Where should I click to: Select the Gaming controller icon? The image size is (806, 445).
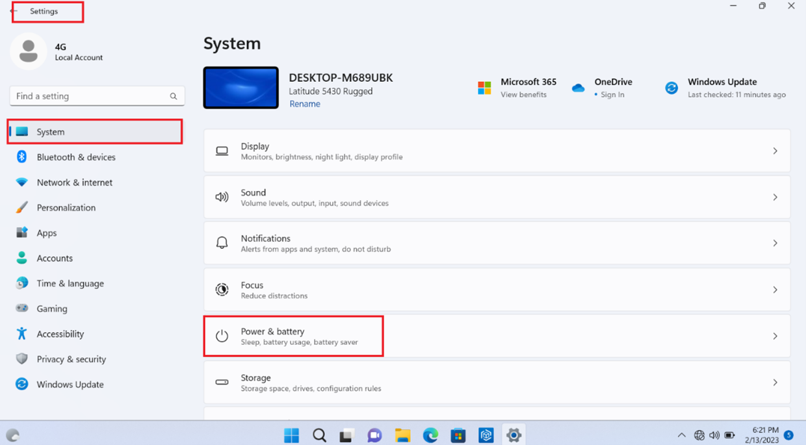coord(21,308)
